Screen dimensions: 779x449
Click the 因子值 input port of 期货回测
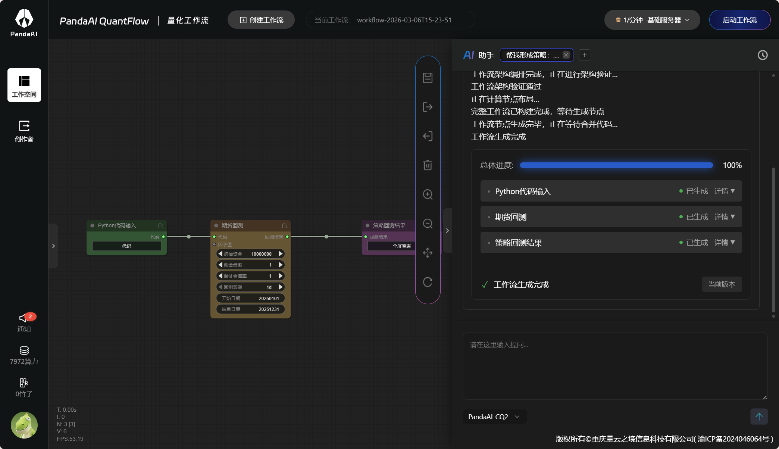(x=214, y=244)
